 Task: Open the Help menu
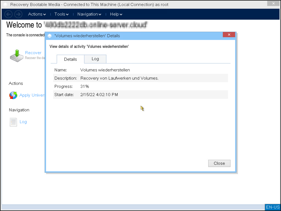click(116, 14)
